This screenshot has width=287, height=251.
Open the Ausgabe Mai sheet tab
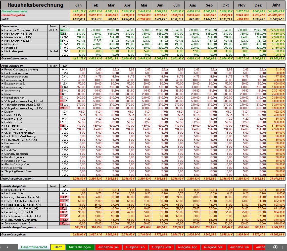point(213,247)
